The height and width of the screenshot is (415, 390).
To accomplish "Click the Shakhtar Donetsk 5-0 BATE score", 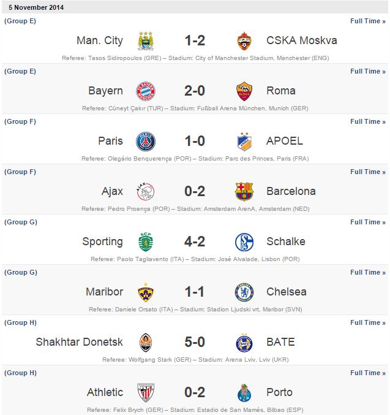I will pos(195,342).
